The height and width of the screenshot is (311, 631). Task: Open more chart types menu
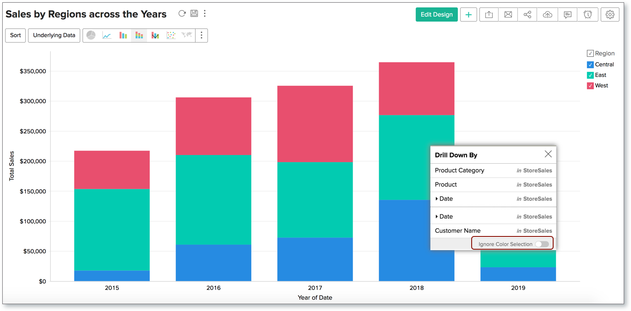pos(201,35)
